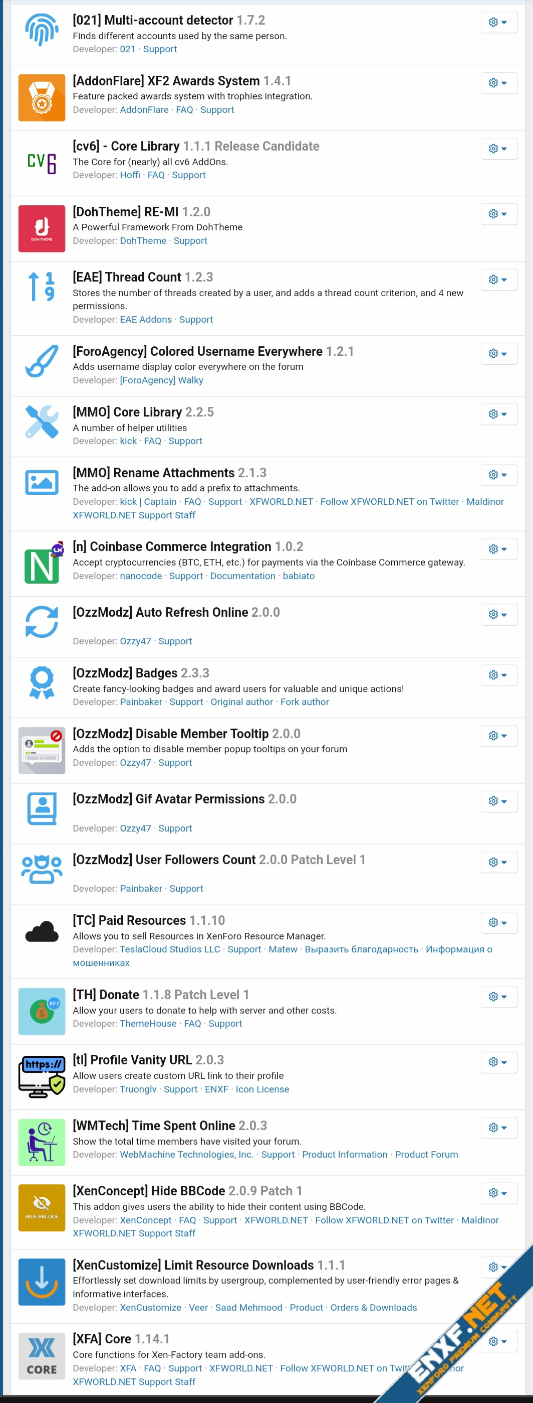Expand options menu for OzzModz Badges
Viewport: 533px width, 1403px height.
tap(497, 675)
